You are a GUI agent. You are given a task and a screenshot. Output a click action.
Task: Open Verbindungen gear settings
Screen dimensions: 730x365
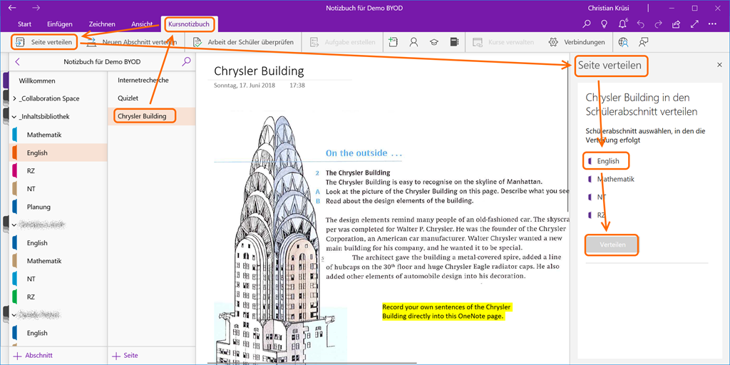[x=577, y=42]
